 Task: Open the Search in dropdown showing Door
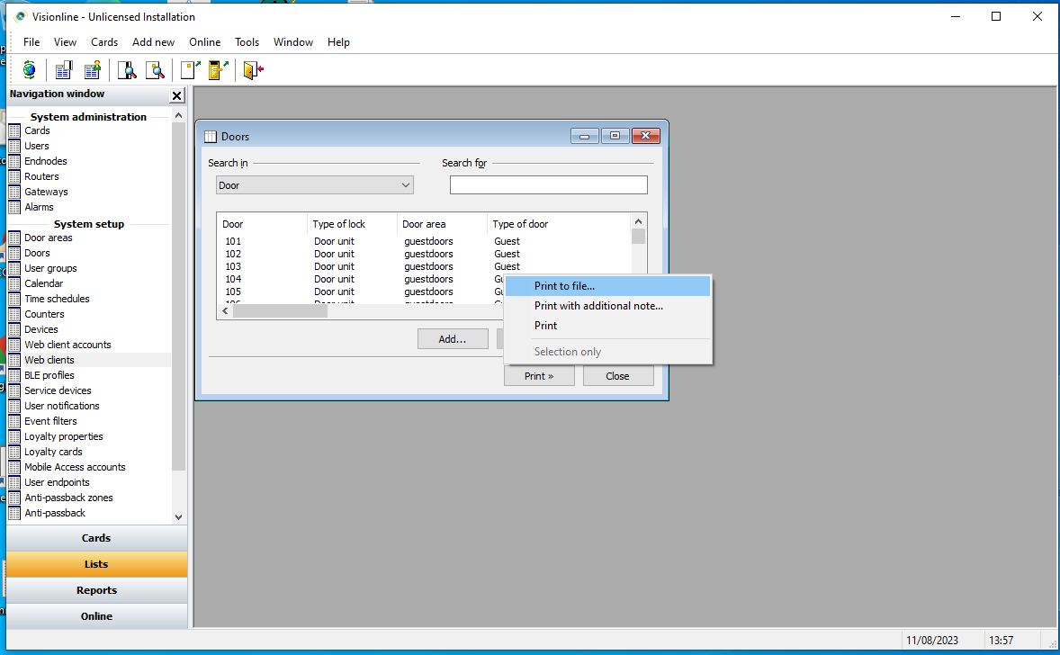[315, 185]
